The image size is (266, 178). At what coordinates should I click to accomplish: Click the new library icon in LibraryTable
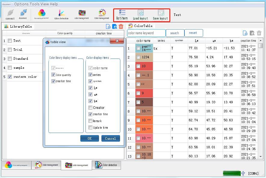(108, 26)
